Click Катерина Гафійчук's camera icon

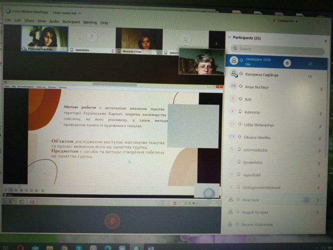click(x=310, y=76)
